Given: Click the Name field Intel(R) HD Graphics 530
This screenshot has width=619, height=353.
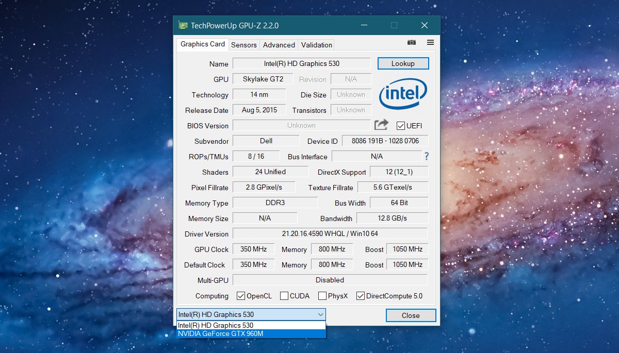Looking at the screenshot, I should (302, 63).
